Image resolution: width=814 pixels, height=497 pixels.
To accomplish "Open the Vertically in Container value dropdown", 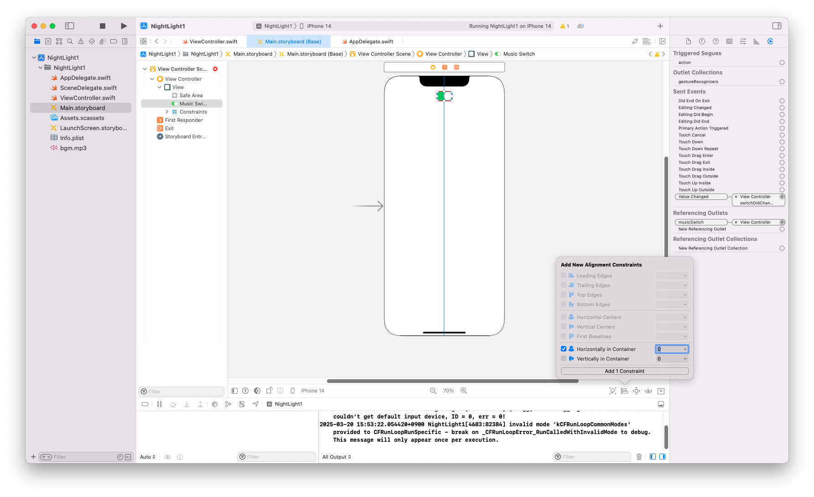I will (x=685, y=359).
